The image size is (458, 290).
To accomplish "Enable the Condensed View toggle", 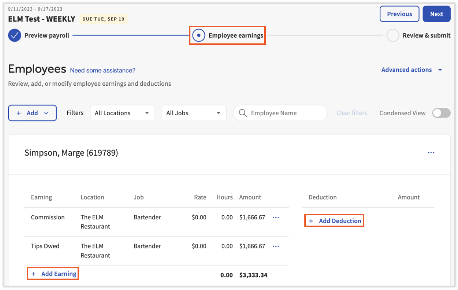I will (x=441, y=113).
